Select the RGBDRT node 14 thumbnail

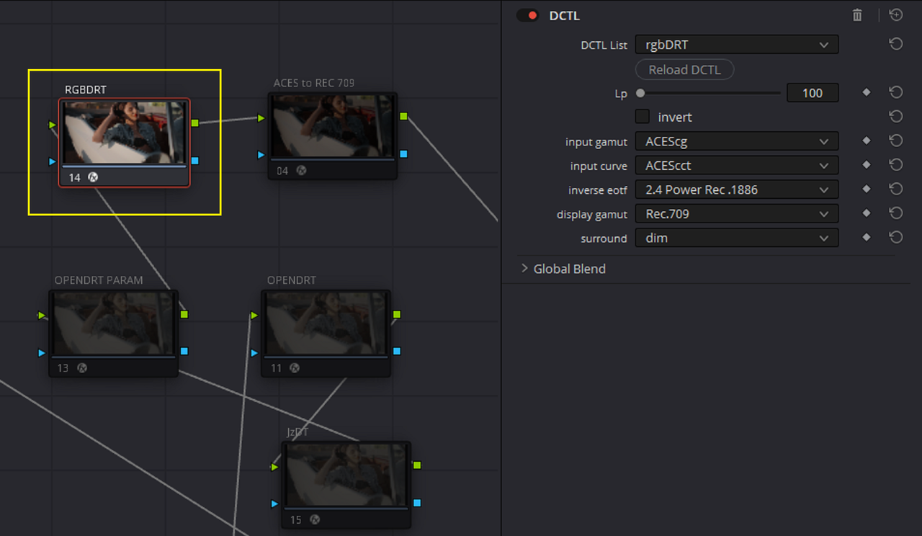click(x=124, y=133)
